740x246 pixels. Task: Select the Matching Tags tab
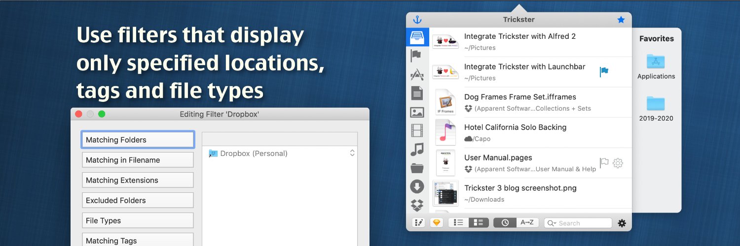click(x=138, y=240)
